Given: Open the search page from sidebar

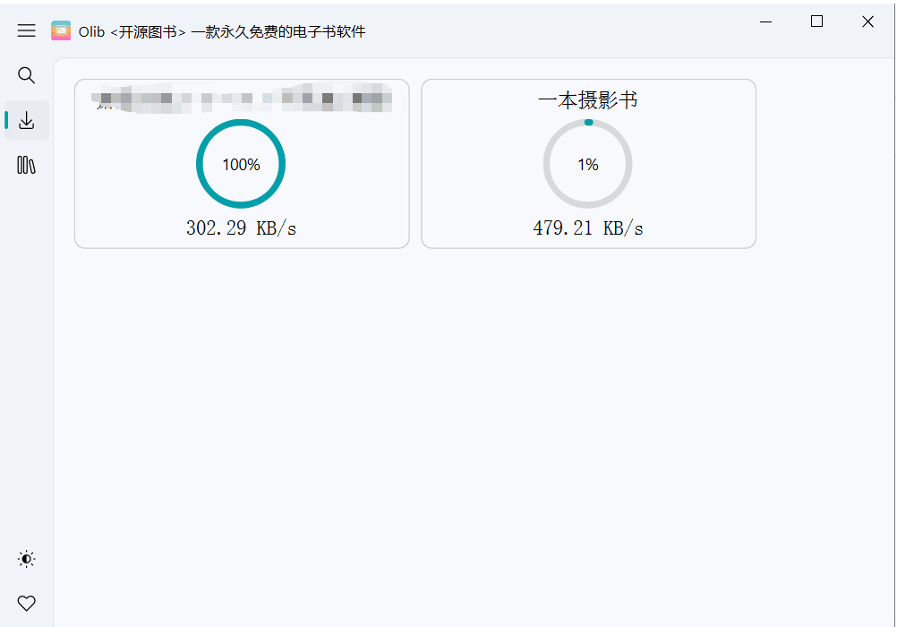Looking at the screenshot, I should (x=27, y=75).
